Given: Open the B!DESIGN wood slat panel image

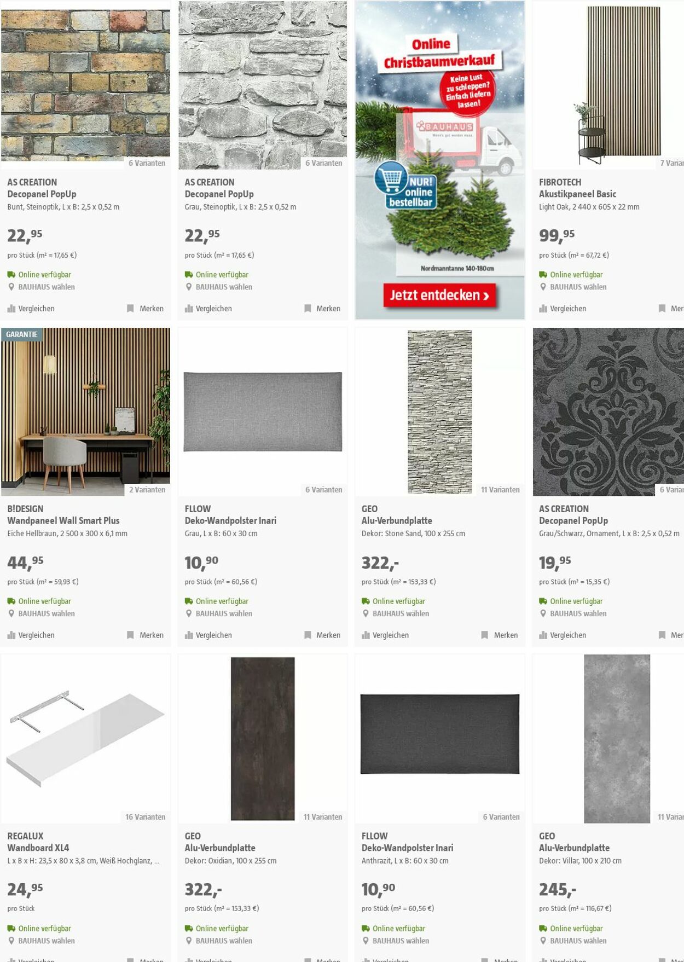Looking at the screenshot, I should point(85,412).
